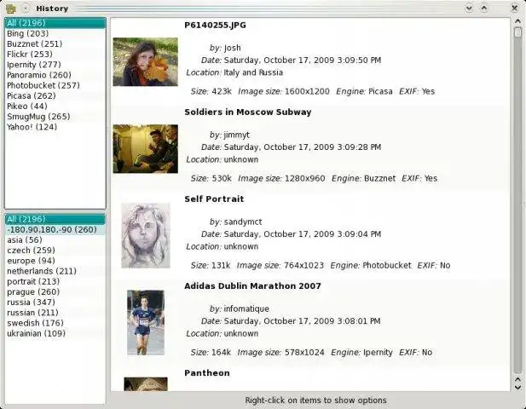
Task: Select the swedish (176) tag
Action: pyautogui.click(x=55, y=323)
